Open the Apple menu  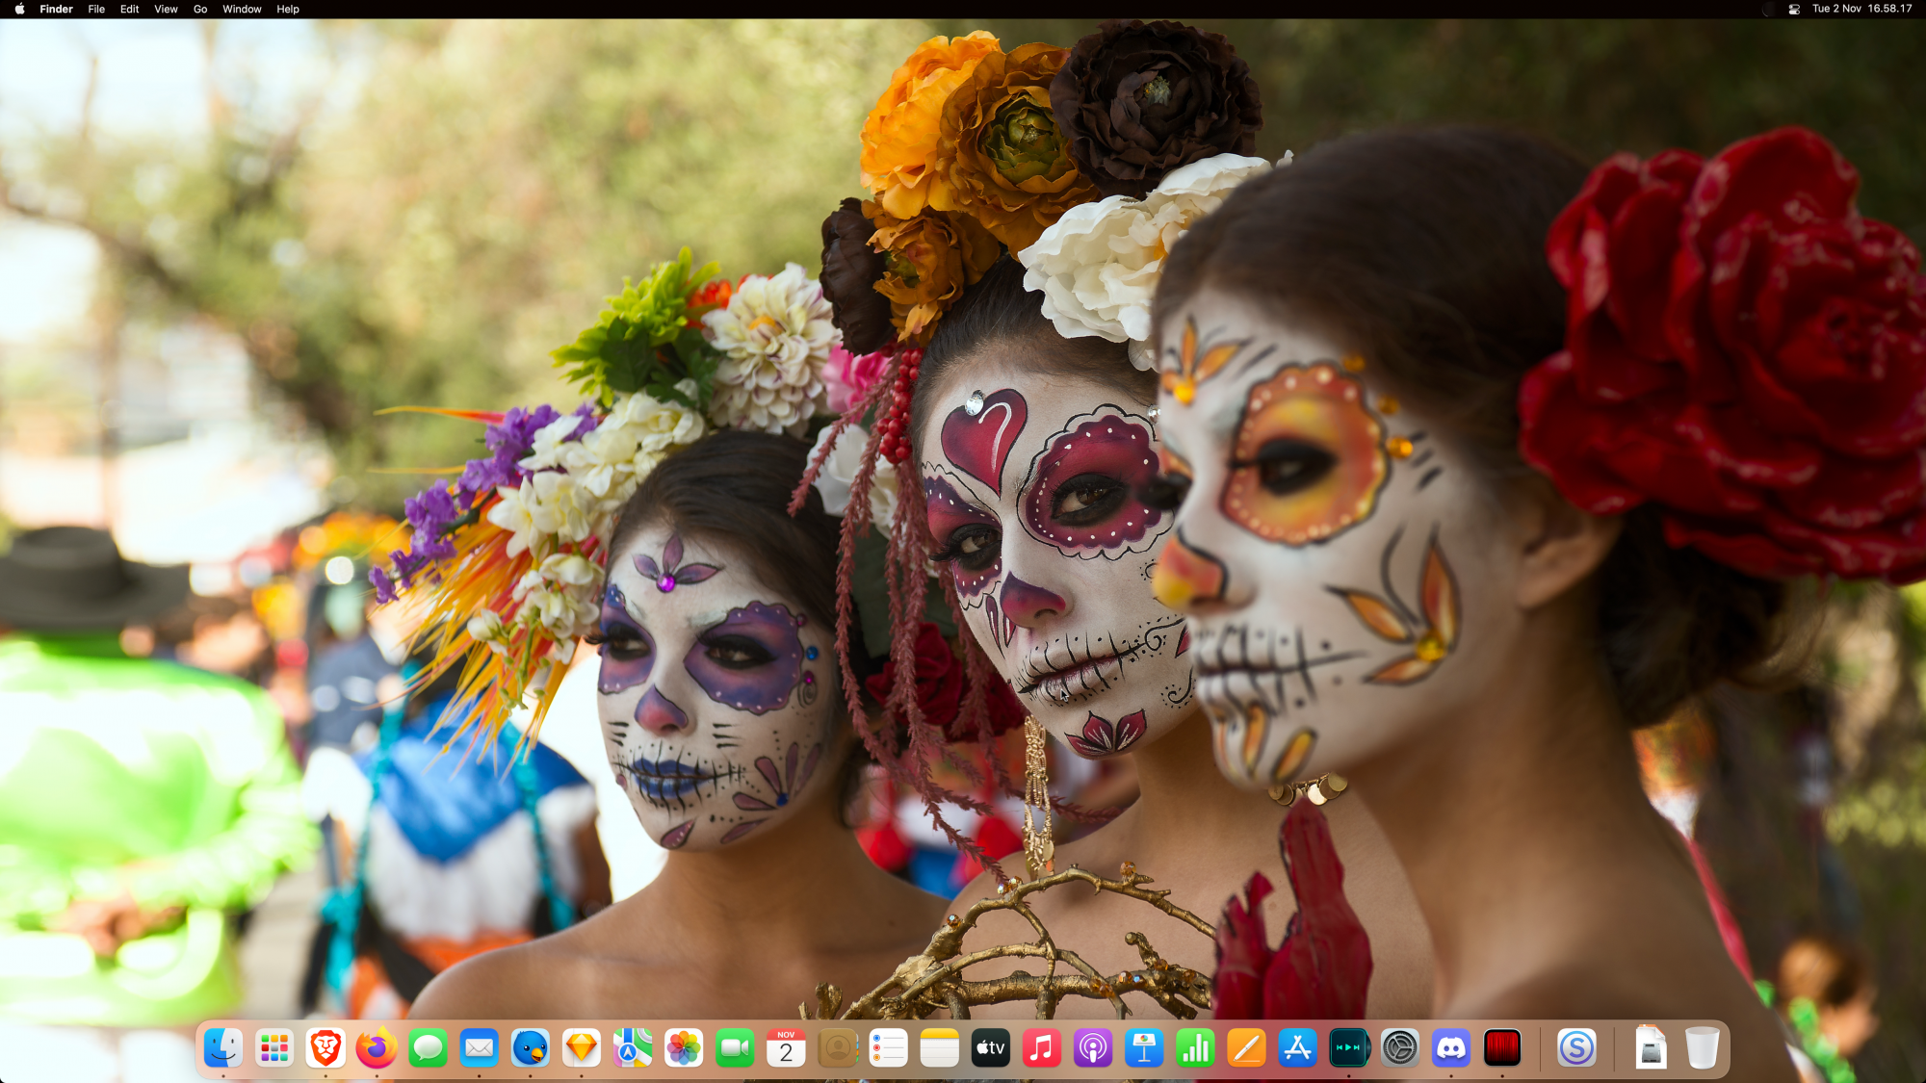point(19,9)
